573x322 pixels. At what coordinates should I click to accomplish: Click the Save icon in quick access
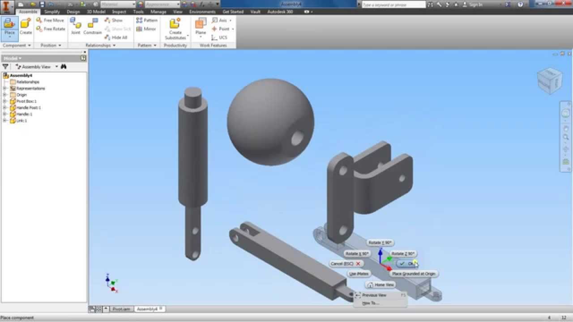point(42,4)
